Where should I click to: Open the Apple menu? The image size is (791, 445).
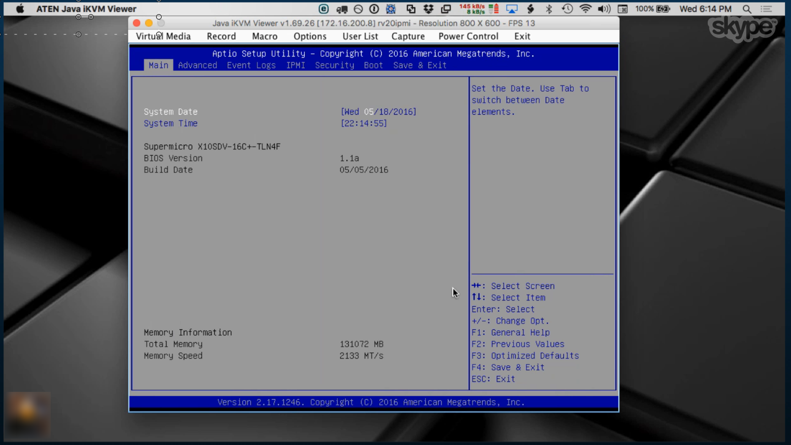tap(20, 9)
